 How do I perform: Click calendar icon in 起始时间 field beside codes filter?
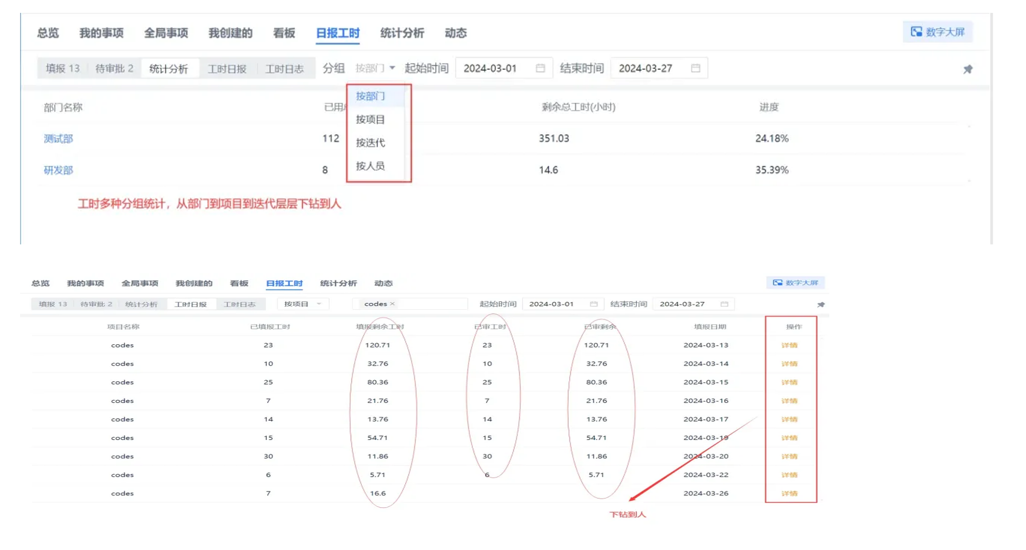click(594, 304)
